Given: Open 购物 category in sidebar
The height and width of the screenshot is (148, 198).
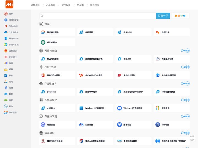Looking at the screenshot, I should click(x=9, y=63).
